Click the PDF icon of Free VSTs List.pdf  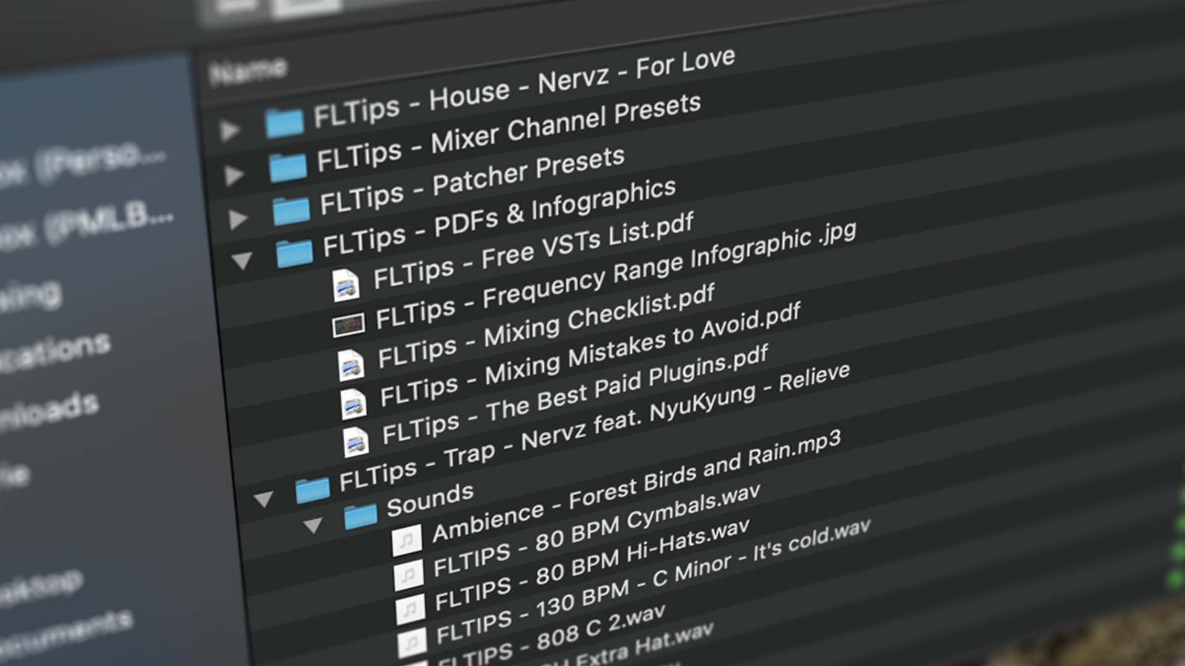click(346, 286)
